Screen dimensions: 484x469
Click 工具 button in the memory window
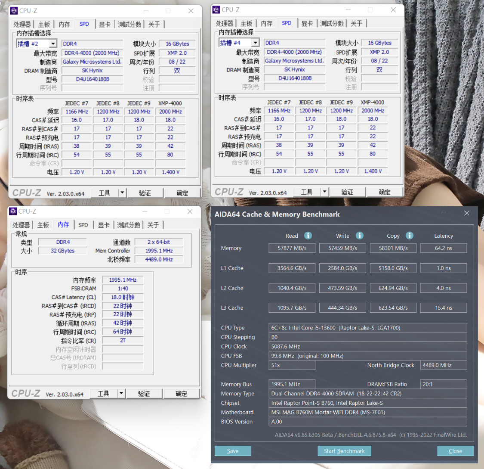[103, 393]
